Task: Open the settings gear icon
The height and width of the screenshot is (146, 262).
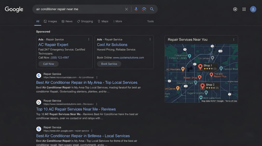Action: pyautogui.click(x=235, y=9)
